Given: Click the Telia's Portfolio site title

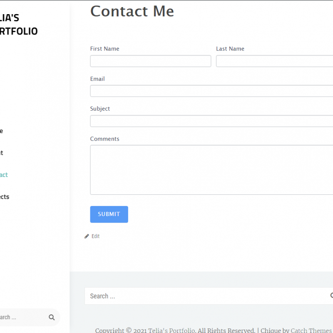Looking at the screenshot, I should pos(19,24).
